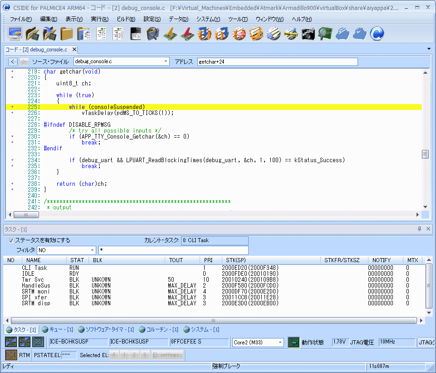Toggle the ステータスを有効にする checkbox
This screenshot has height=373, width=436.
click(11, 240)
